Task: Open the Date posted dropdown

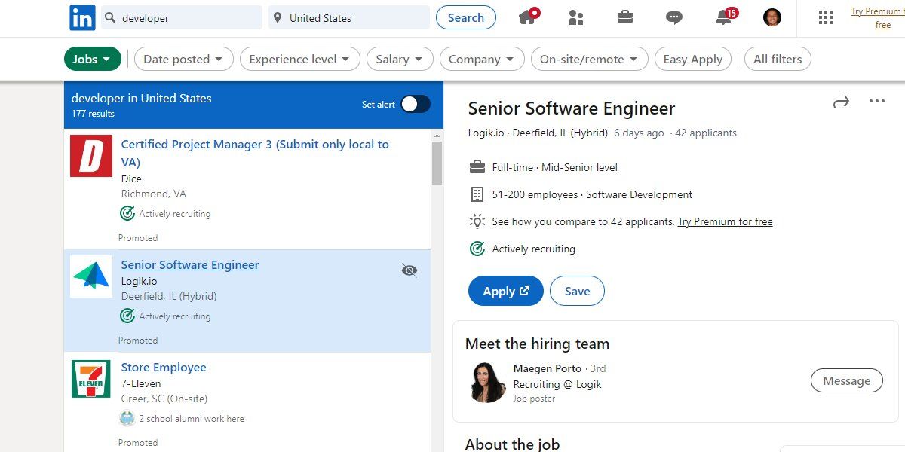Action: (183, 58)
